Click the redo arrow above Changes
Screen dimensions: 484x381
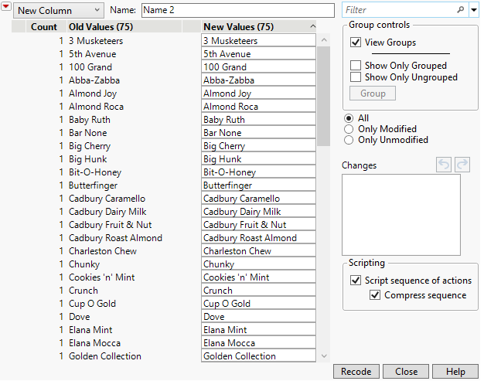[x=462, y=165]
